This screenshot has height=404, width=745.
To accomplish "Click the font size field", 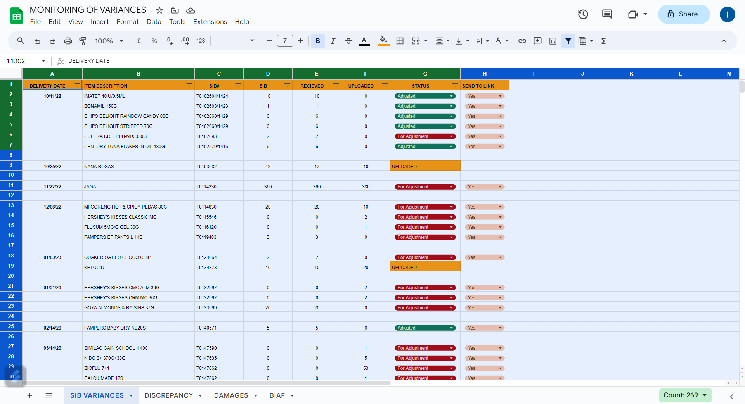I will pos(285,41).
